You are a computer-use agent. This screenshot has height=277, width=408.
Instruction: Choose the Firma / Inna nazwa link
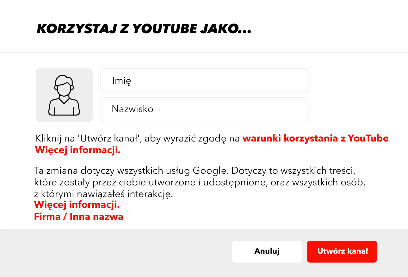79,217
